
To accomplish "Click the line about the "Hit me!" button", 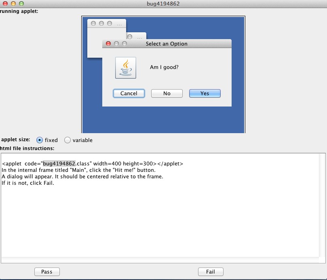I will pyautogui.click(x=78, y=170).
